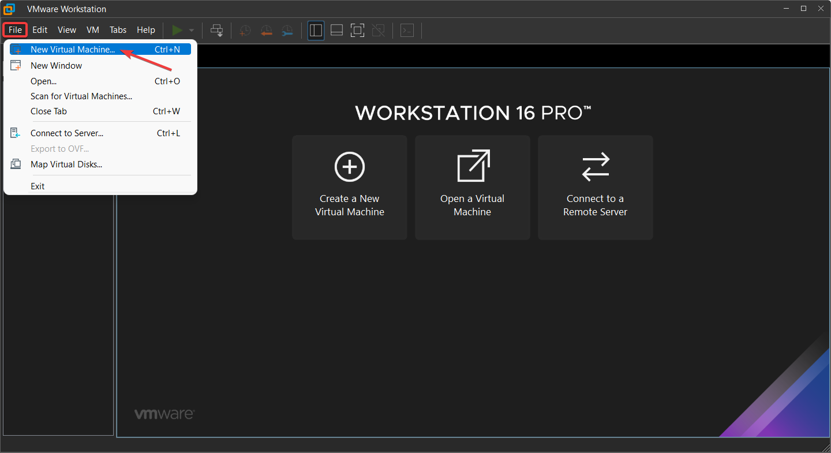Click the take snapshot clock icon
The image size is (831, 453).
[x=245, y=30]
